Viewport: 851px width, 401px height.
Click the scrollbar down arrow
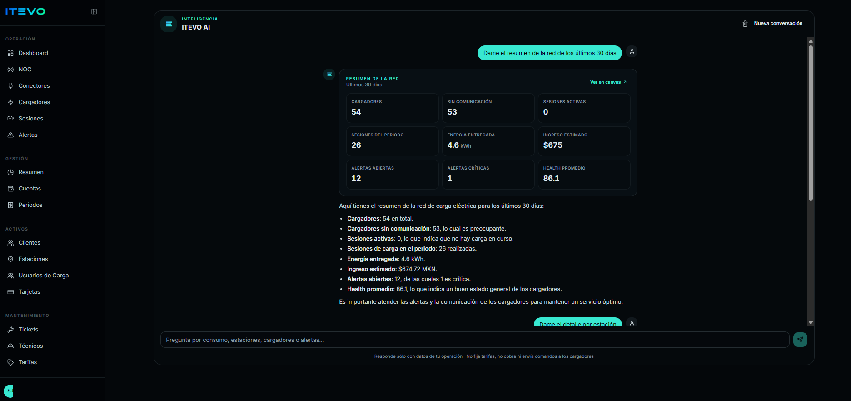[x=811, y=322]
